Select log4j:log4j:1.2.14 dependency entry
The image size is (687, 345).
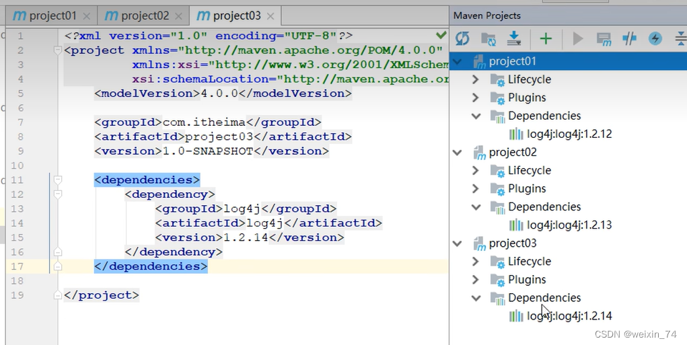[x=569, y=316]
